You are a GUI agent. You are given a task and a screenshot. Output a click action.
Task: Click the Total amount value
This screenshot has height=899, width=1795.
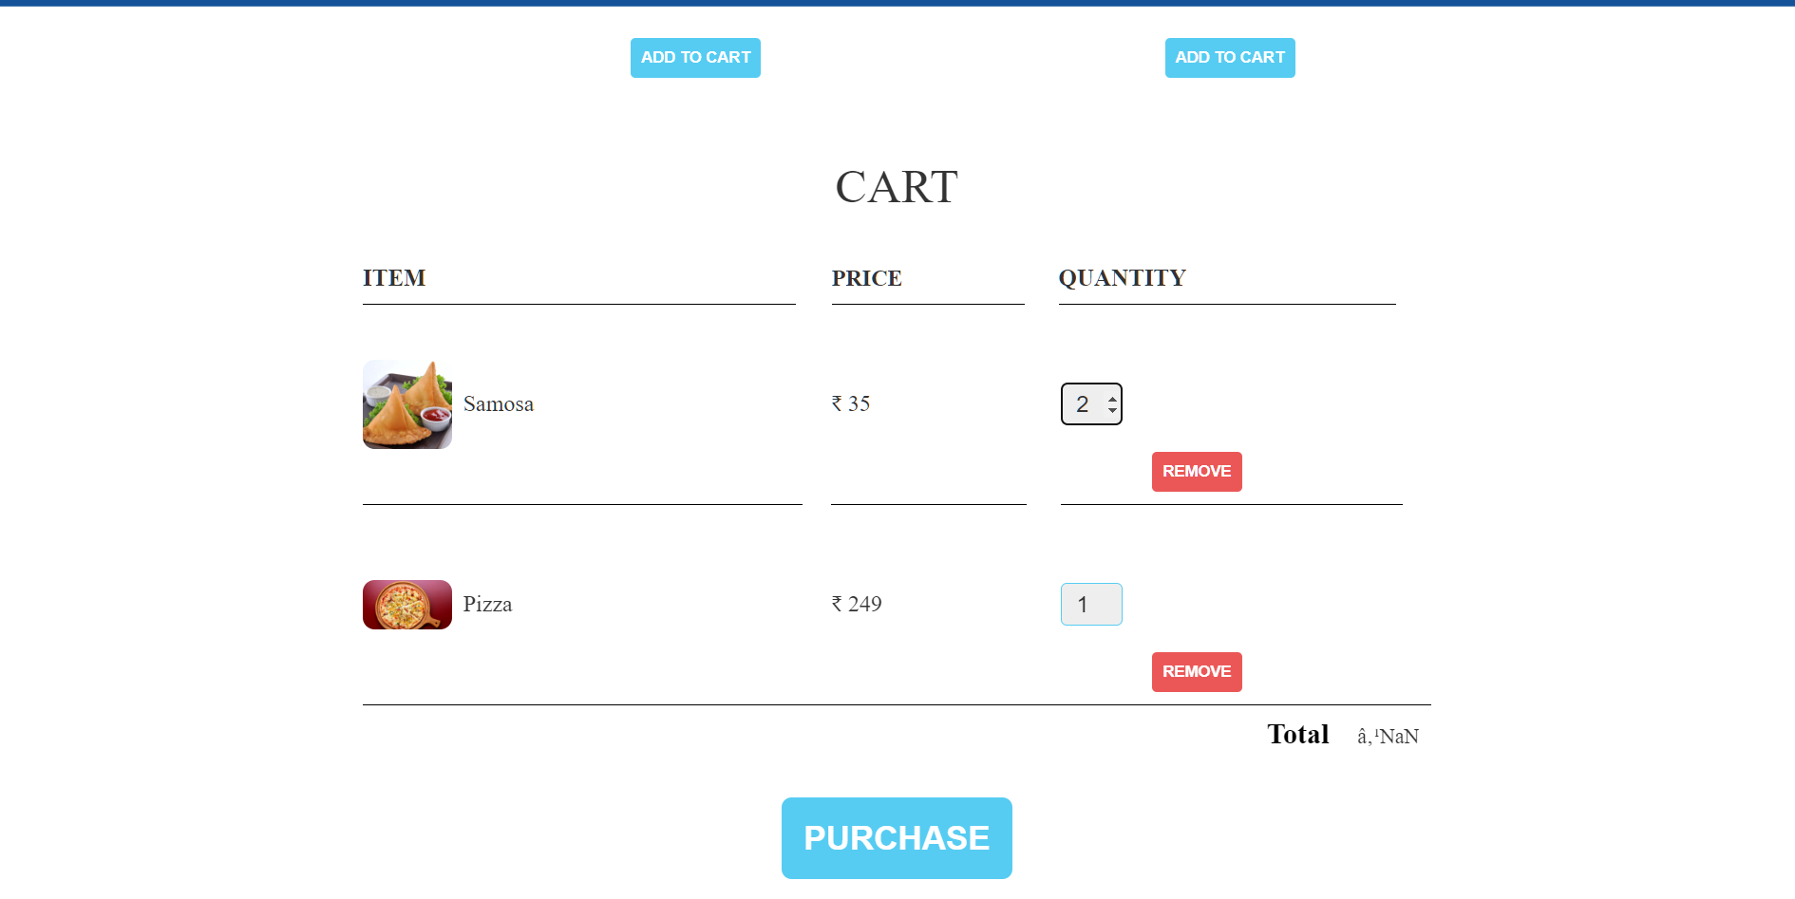(1388, 735)
